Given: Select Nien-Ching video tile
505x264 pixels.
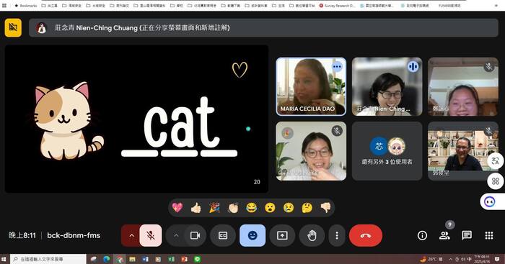Looking at the screenshot, I should point(387,87).
